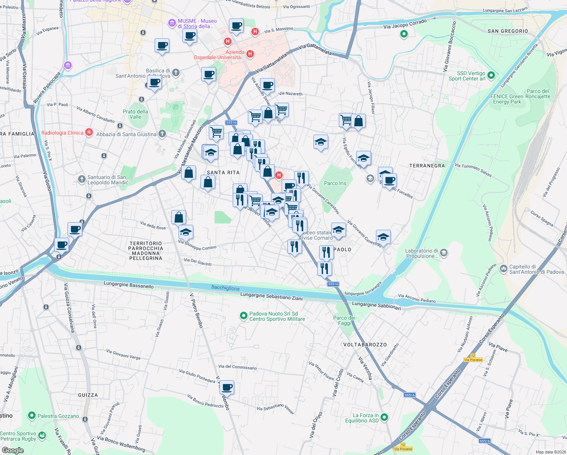Image resolution: width=567 pixels, height=455 pixels.
Task: Click the Radiologia Clinica medical icon
Action: 89,132
